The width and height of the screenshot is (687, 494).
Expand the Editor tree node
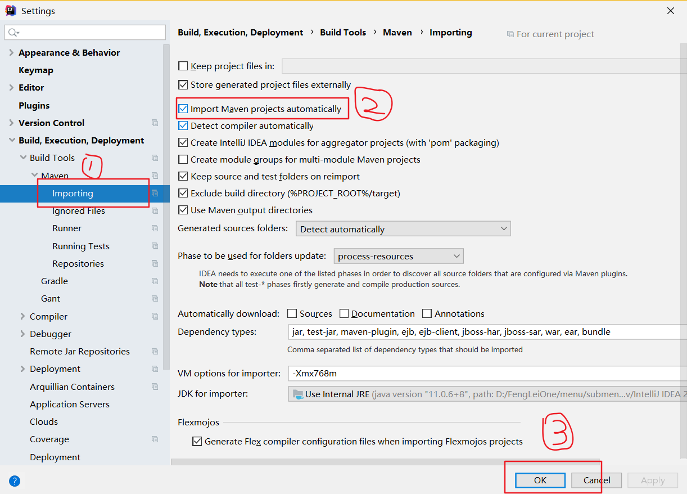pyautogui.click(x=11, y=88)
